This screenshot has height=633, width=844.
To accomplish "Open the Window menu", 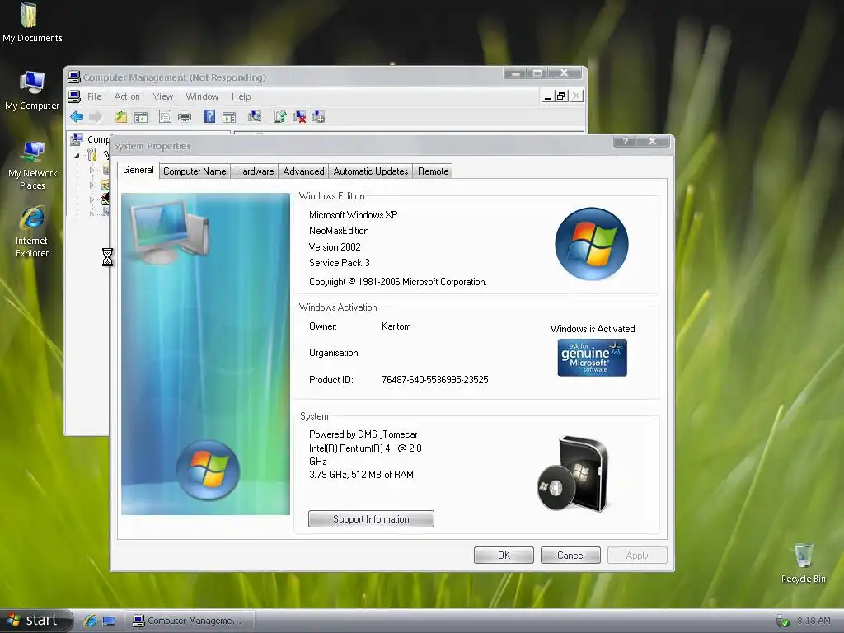I will 202,96.
